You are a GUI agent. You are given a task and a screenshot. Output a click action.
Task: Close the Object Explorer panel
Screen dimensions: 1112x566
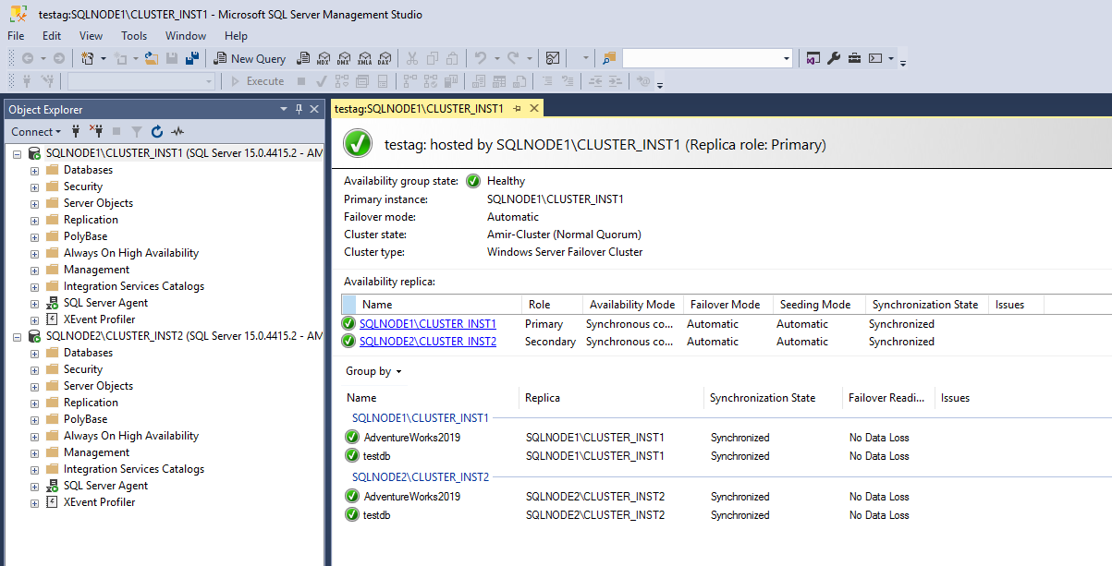click(x=314, y=109)
